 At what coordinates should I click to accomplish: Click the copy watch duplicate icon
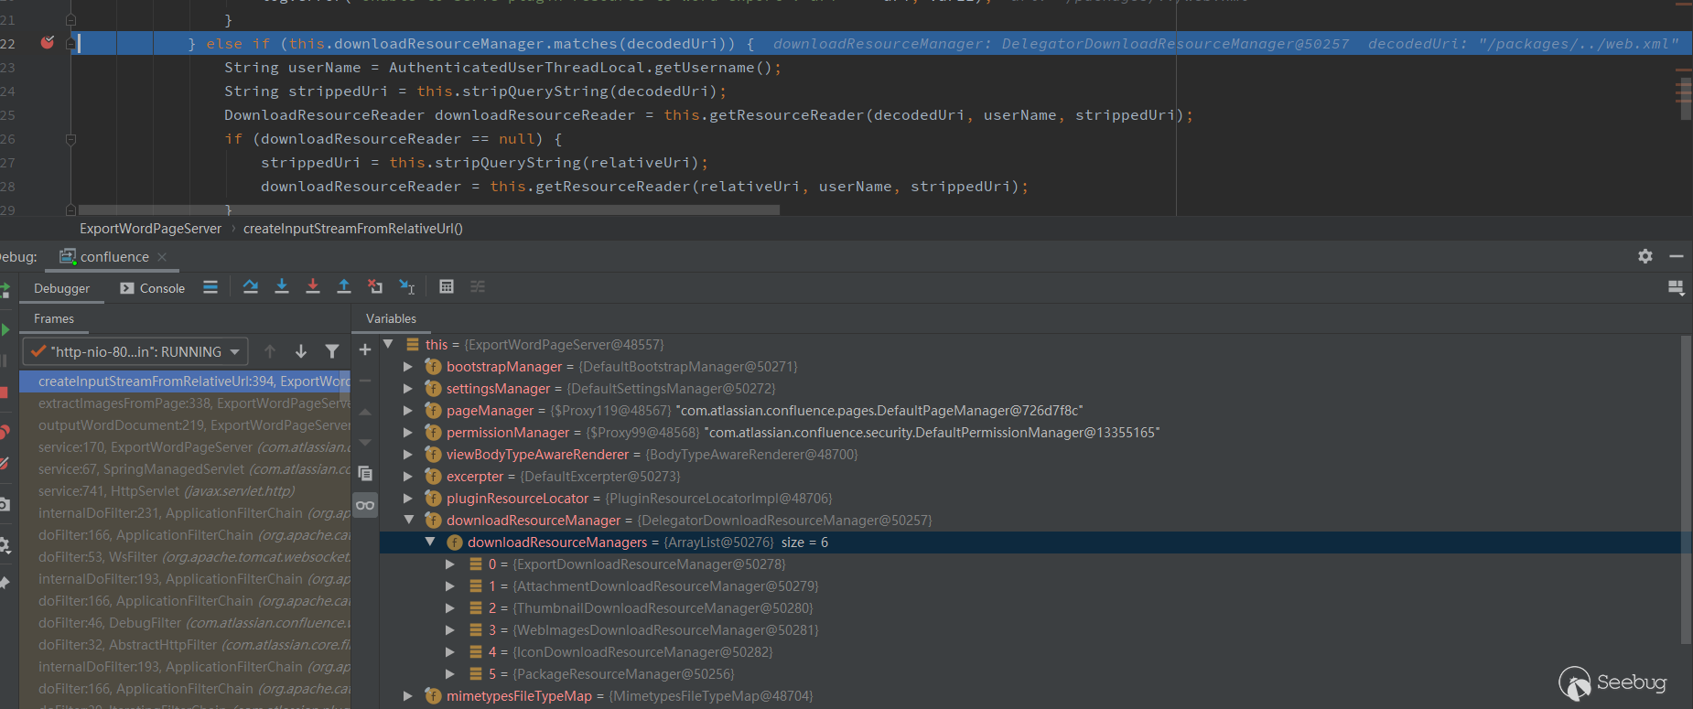coord(365,473)
